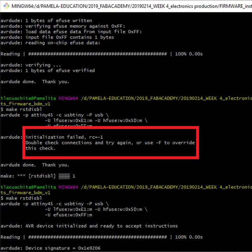Click 'Double check connections and try again' line
The image size is (252, 252).
pyautogui.click(x=110, y=143)
